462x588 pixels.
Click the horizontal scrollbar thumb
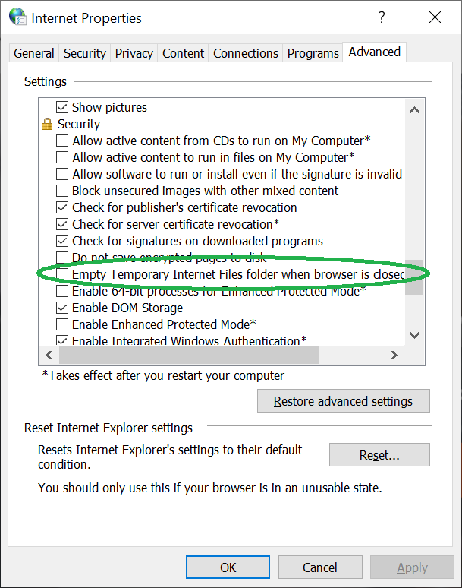189,355
